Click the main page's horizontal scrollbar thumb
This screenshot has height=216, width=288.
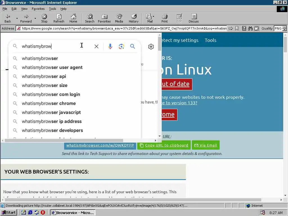click(x=133, y=200)
